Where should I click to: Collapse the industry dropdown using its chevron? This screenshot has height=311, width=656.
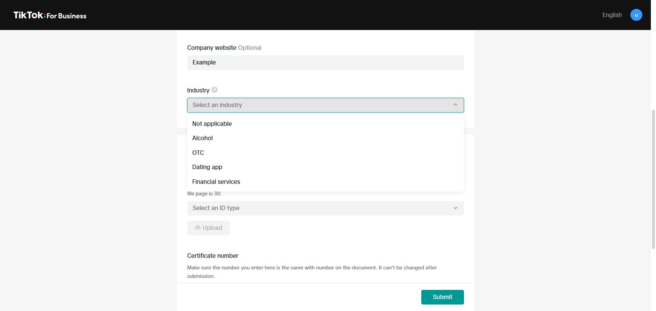point(455,105)
